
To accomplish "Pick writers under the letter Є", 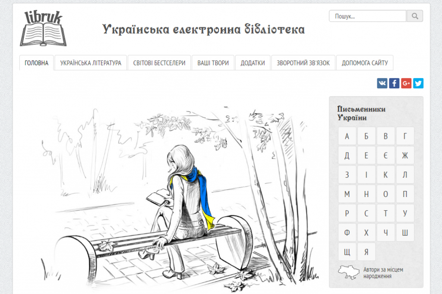I will 385,156.
